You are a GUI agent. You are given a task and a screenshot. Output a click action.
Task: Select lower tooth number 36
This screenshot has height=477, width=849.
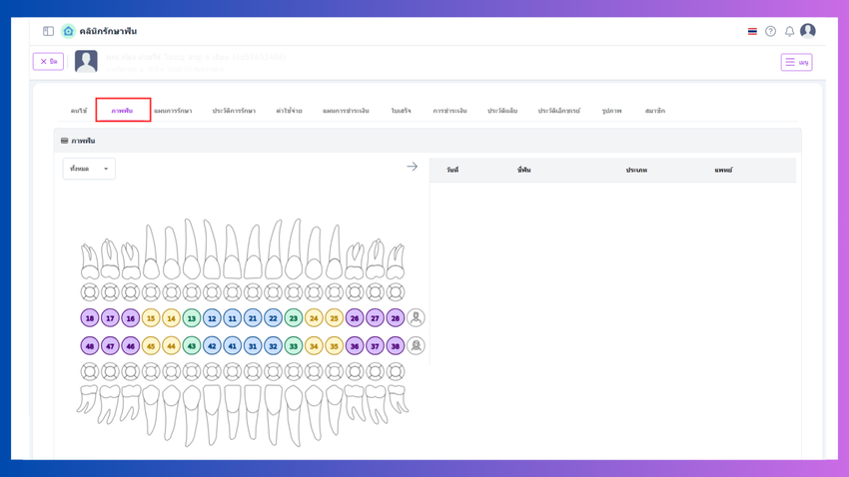tap(355, 345)
